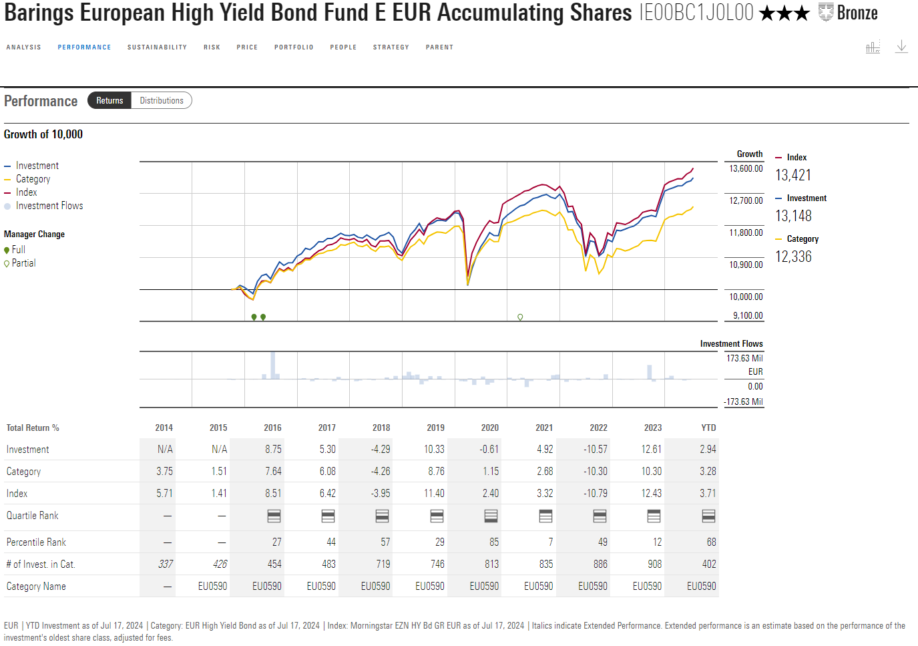Click the YTD column header

708,428
